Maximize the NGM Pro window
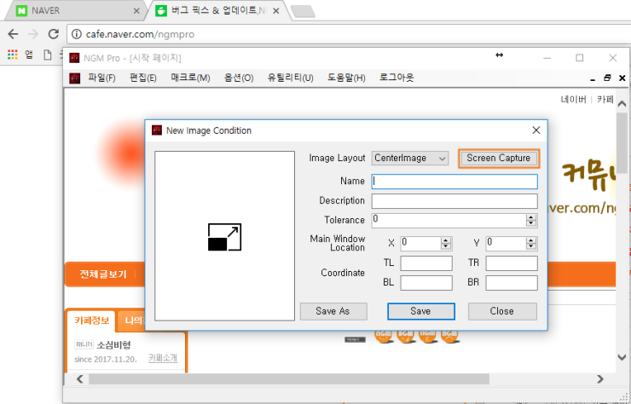 tap(580, 58)
